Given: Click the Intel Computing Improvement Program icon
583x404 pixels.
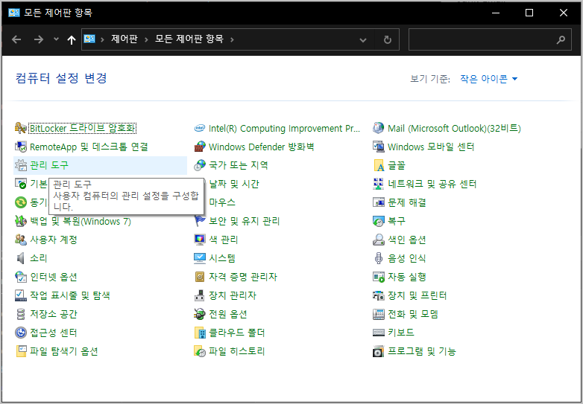Looking at the screenshot, I should [x=200, y=129].
